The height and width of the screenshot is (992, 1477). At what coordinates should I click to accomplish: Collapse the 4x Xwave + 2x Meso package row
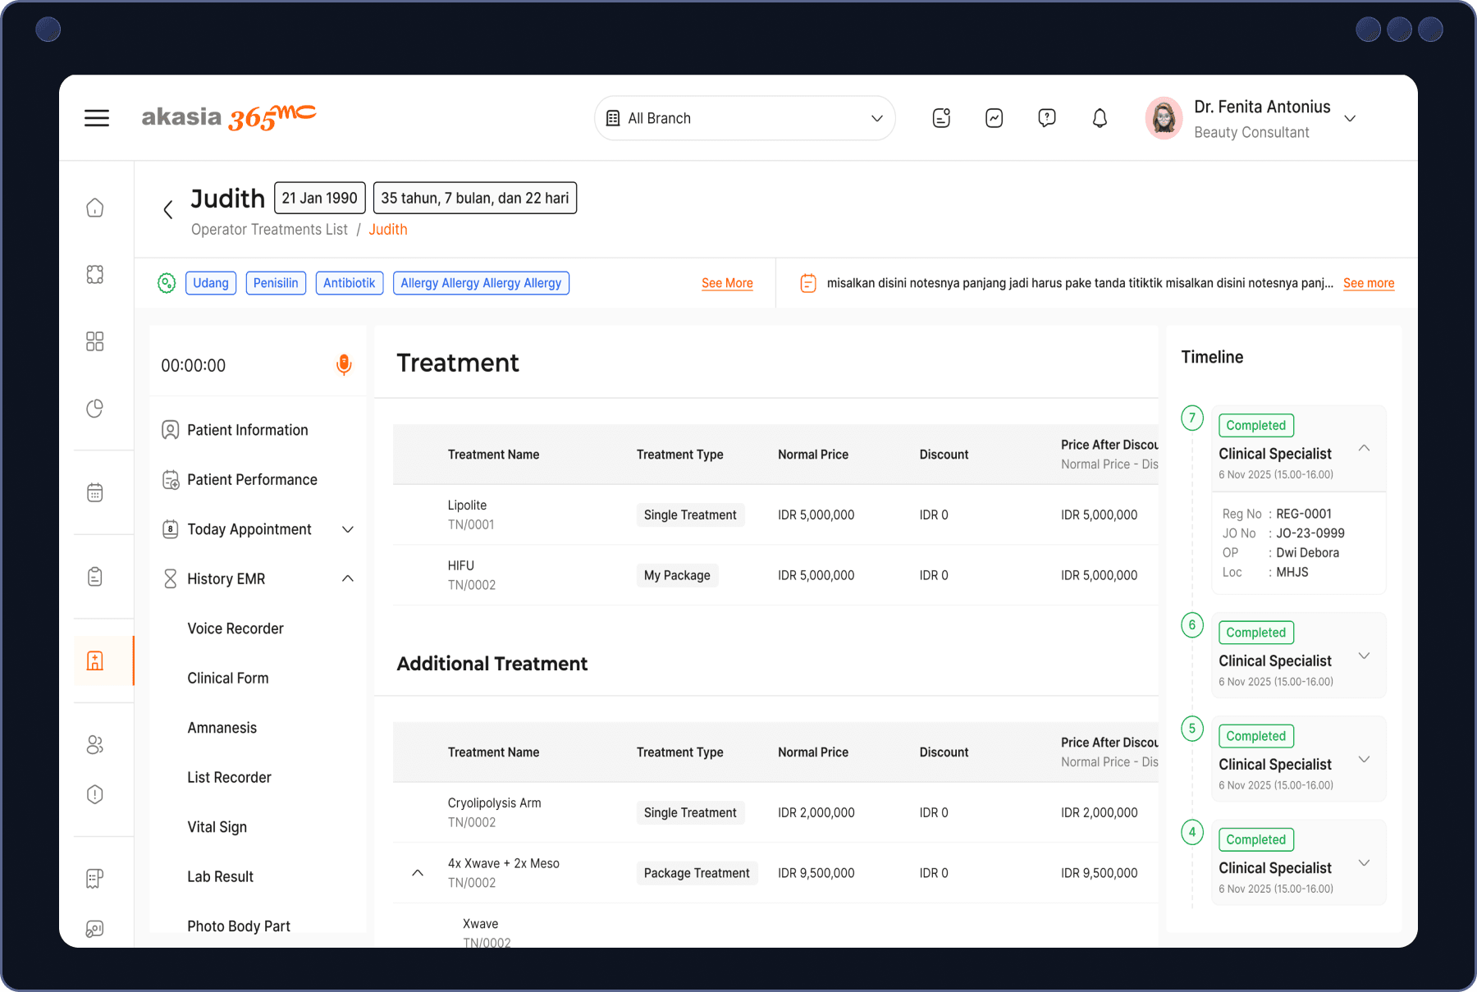[417, 873]
